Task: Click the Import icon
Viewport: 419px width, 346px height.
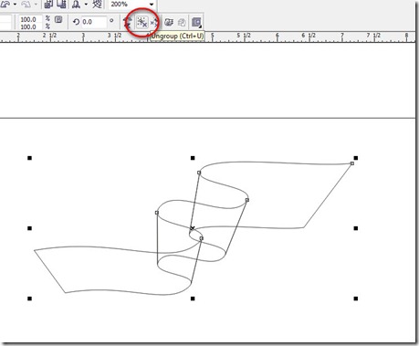Action: [x=48, y=4]
